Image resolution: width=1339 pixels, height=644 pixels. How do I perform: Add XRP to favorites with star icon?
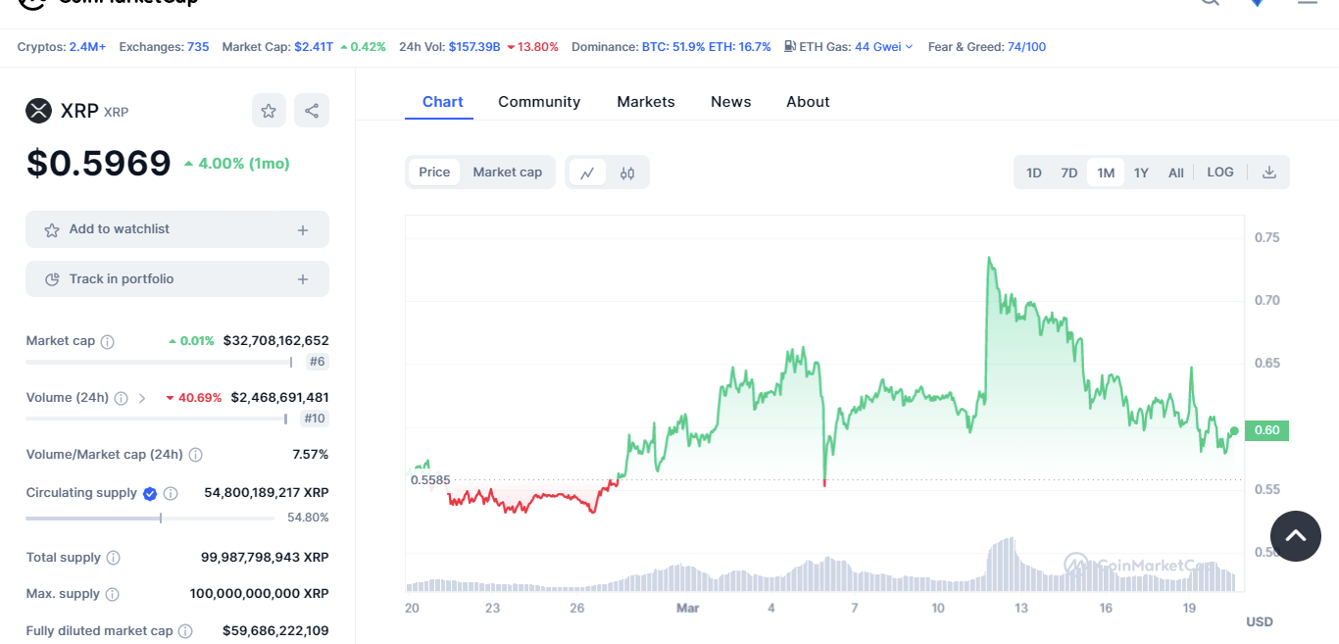[269, 111]
